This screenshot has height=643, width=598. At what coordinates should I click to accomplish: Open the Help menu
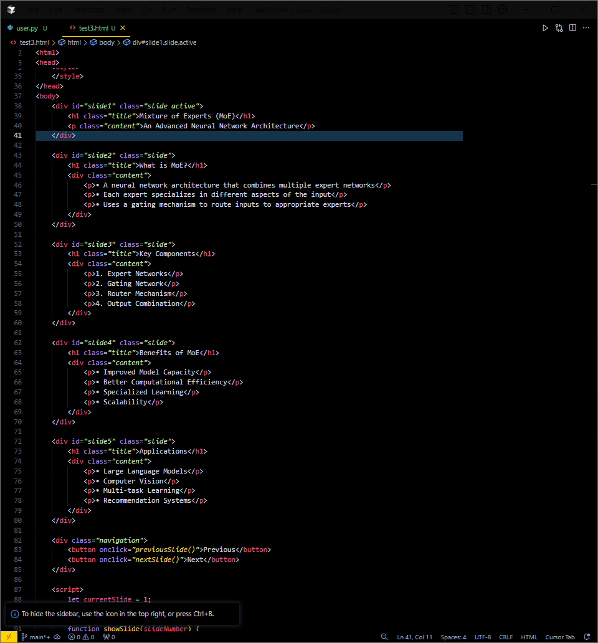coord(234,9)
